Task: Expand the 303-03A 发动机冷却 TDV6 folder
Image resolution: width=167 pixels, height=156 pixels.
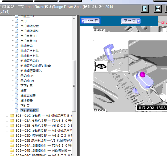Action: [7, 120]
